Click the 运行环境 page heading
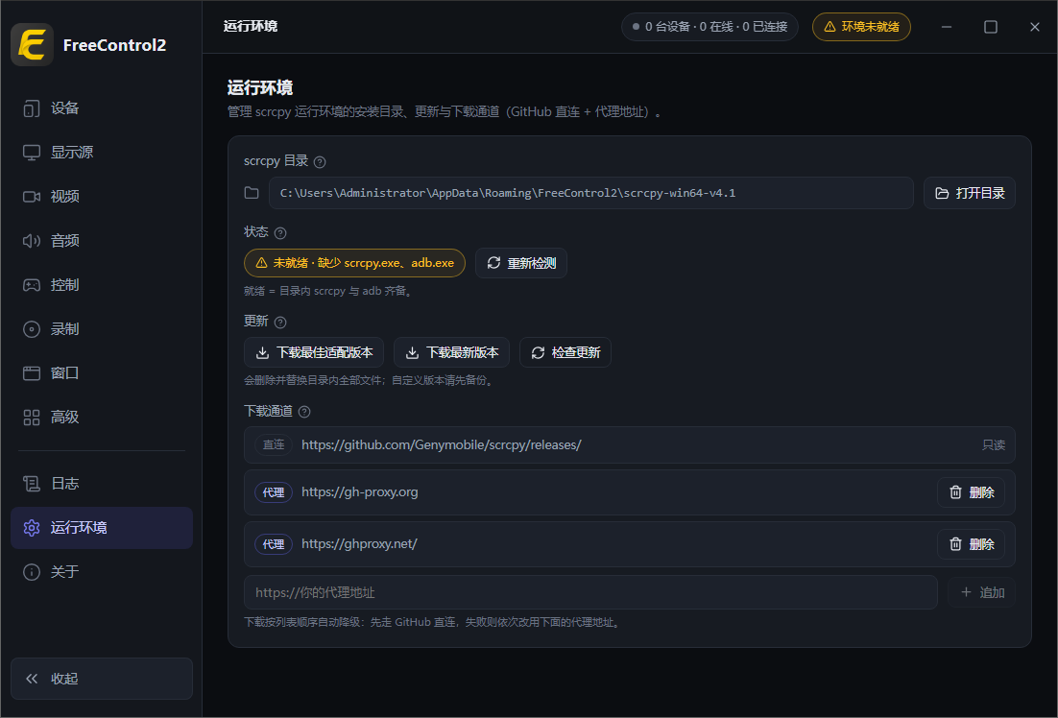Viewport: 1058px width, 718px height. point(260,87)
